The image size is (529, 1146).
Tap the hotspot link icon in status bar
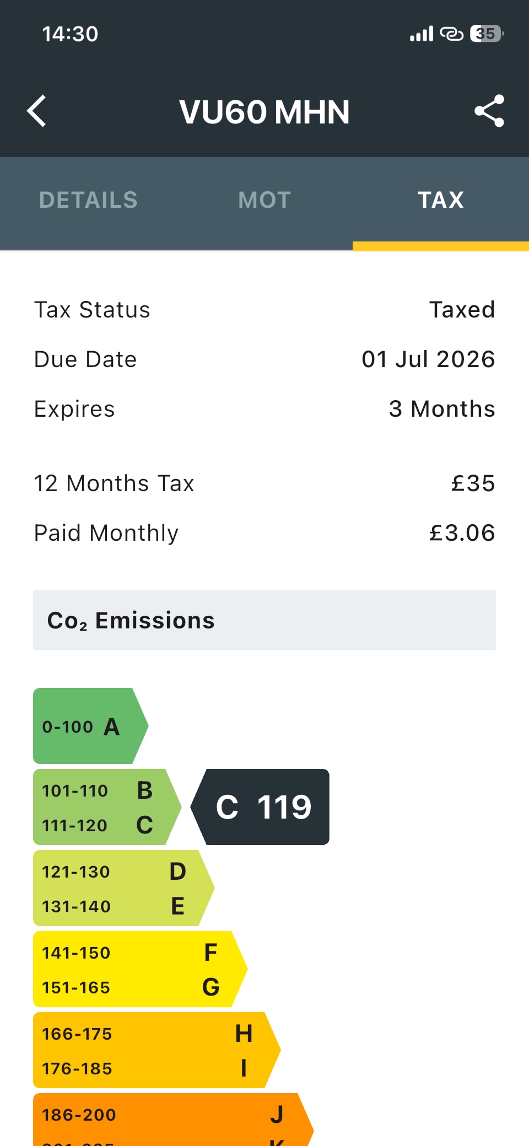[x=451, y=34]
